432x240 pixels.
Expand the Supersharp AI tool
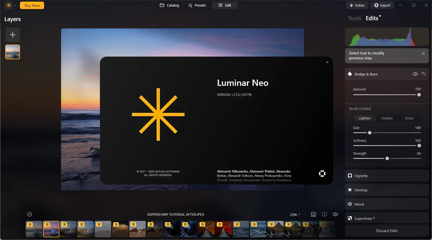(387, 218)
